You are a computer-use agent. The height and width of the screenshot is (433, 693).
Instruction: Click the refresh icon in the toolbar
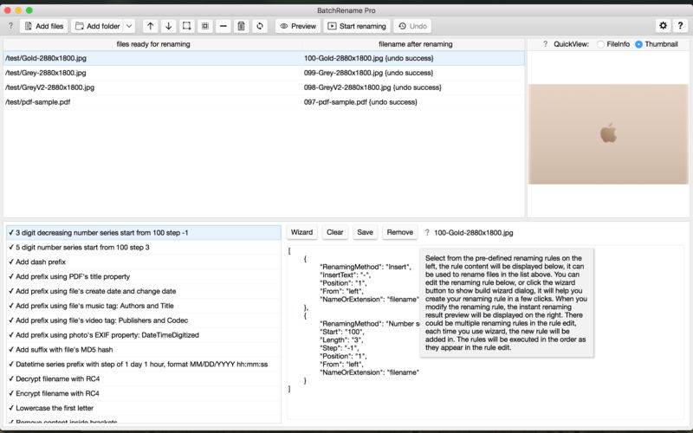tap(260, 26)
